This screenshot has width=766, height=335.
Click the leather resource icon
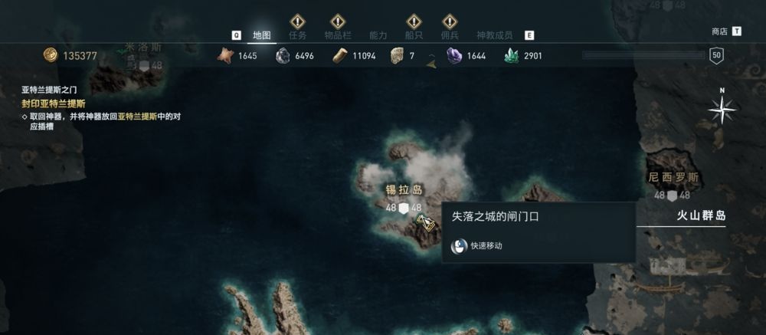pyautogui.click(x=225, y=56)
